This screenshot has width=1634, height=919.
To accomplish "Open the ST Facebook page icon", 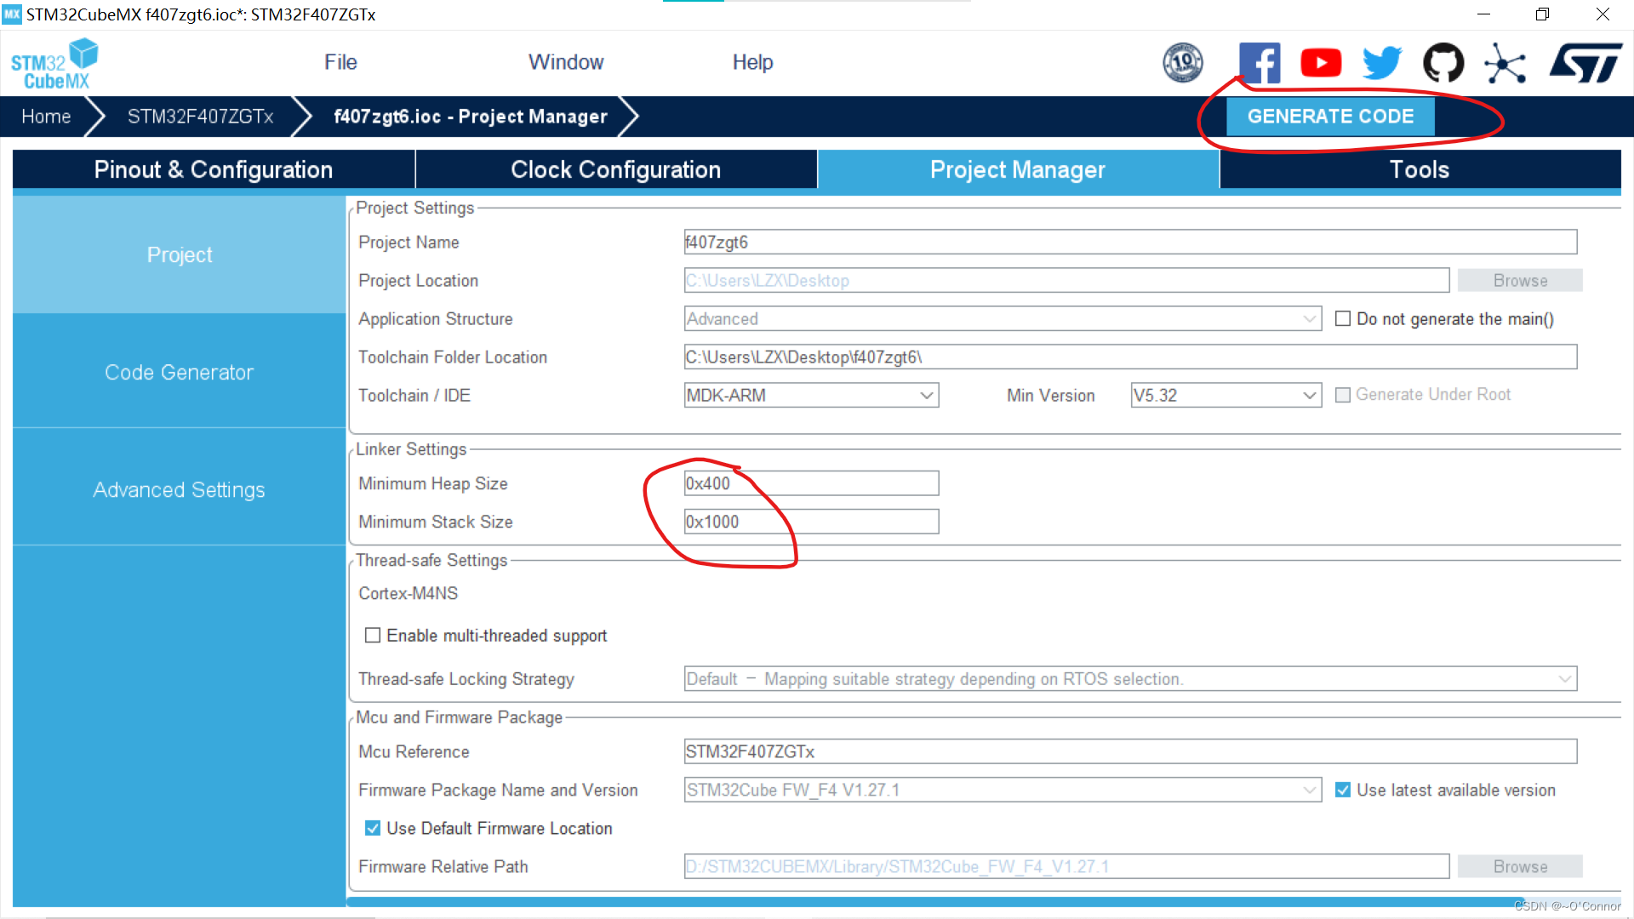I will [x=1260, y=63].
